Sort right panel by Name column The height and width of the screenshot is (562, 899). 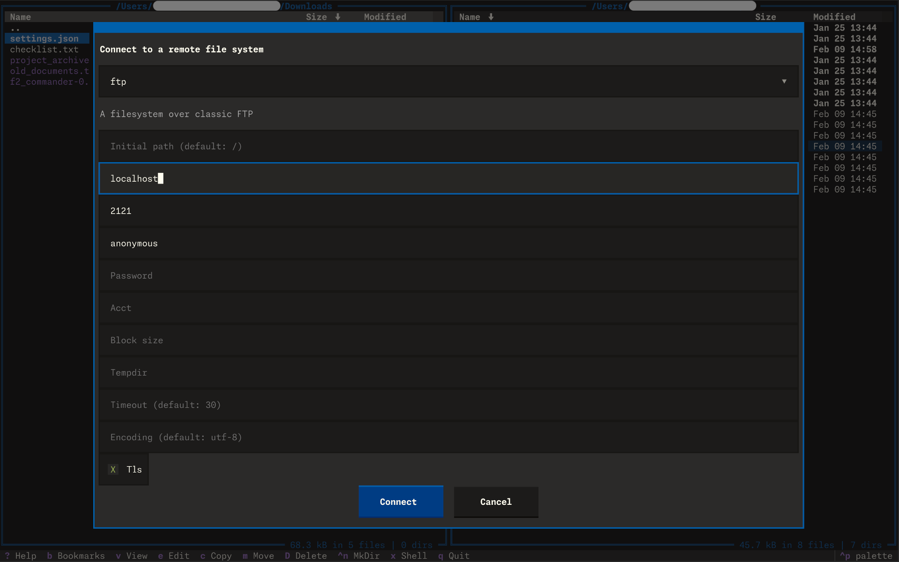point(470,17)
